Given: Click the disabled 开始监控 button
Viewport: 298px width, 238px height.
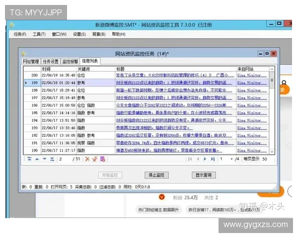Looking at the screenshot, I should [110, 175].
